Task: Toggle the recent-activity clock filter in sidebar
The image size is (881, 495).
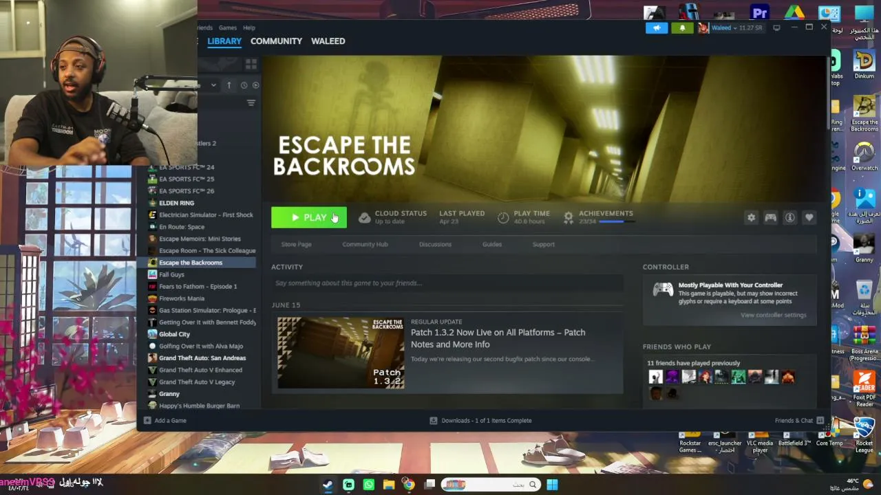Action: coord(244,85)
